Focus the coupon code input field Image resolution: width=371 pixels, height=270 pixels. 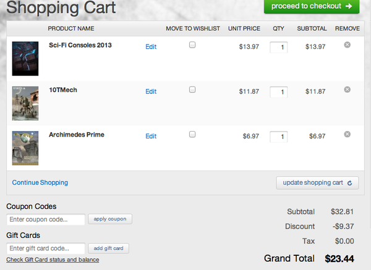click(x=46, y=219)
